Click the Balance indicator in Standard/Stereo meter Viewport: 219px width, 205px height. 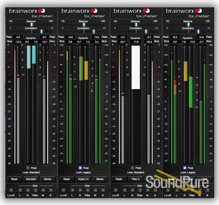32,25
